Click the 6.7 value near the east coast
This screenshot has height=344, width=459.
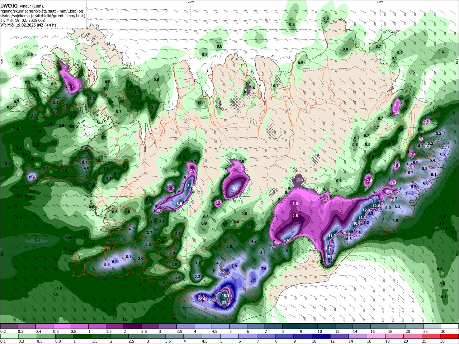point(443,154)
